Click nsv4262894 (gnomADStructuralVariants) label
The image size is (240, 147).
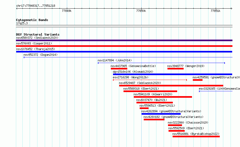click(x=171, y=111)
